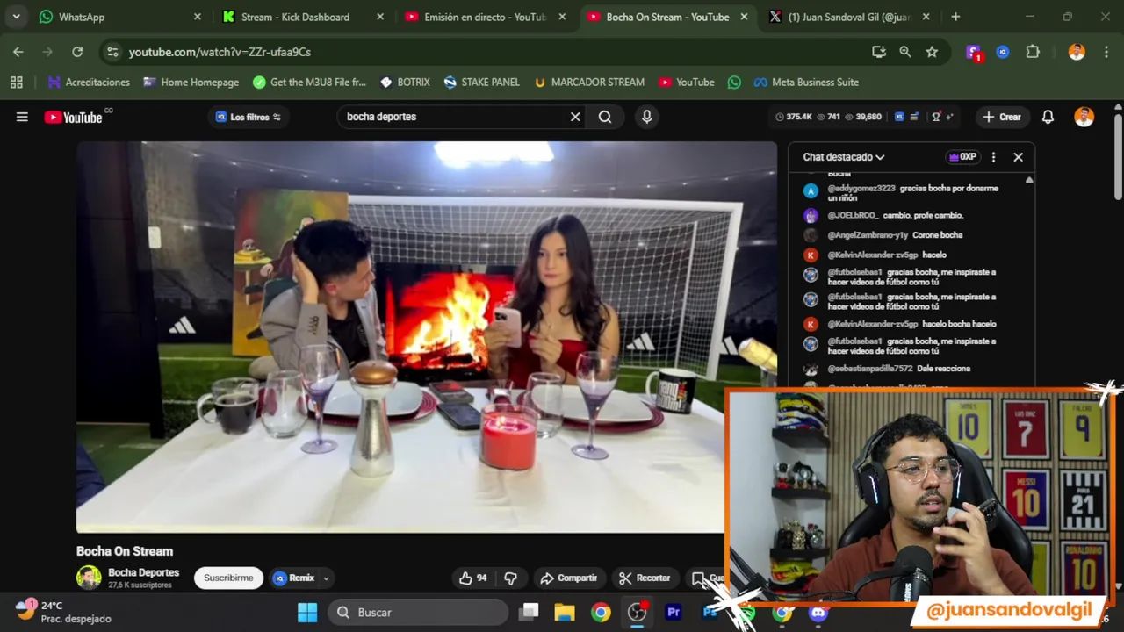Bookmark this page with the star
The width and height of the screenshot is (1124, 632).
(x=932, y=52)
